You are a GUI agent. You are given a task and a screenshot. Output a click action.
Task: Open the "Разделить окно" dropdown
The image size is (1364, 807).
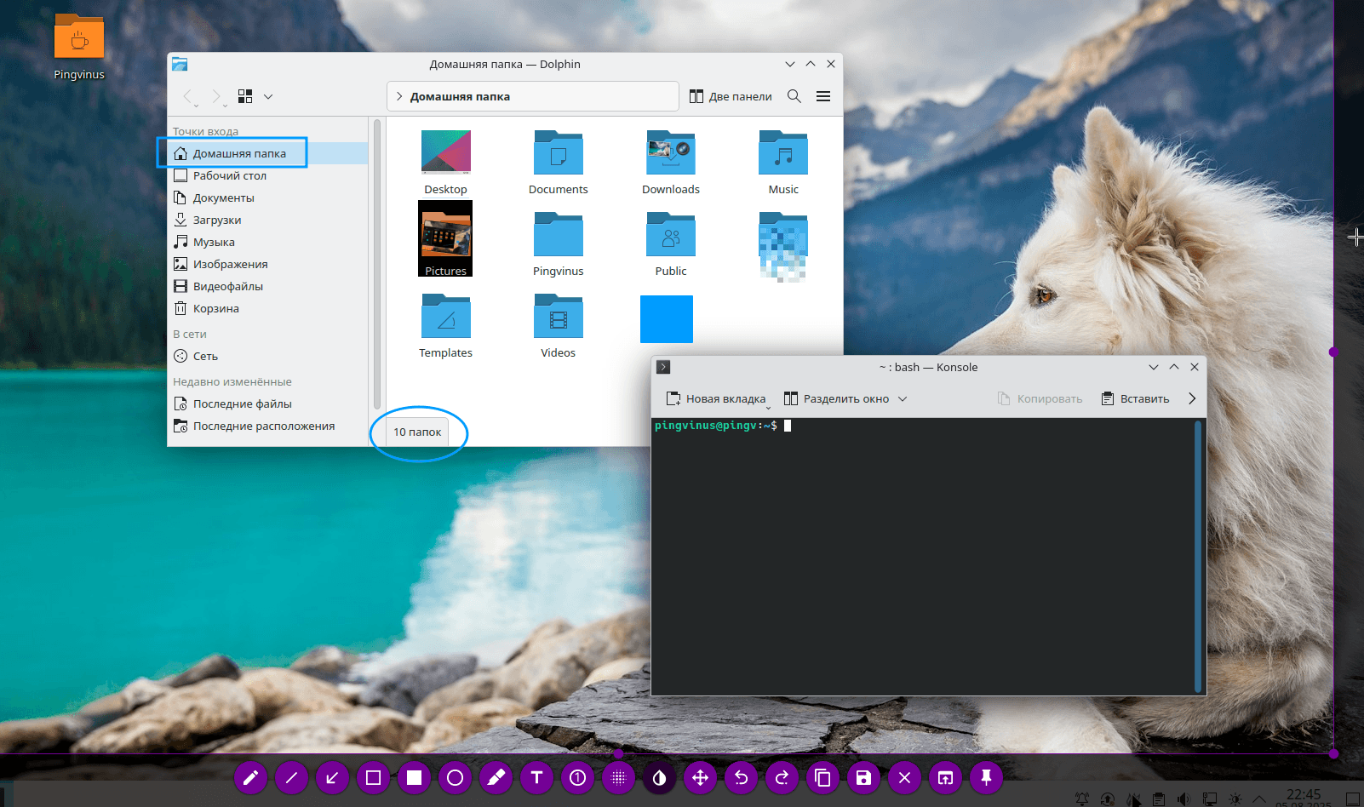[x=903, y=398]
